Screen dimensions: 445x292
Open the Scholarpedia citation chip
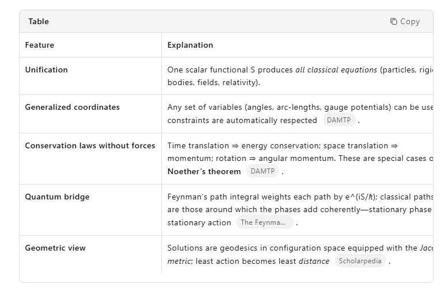(x=360, y=261)
